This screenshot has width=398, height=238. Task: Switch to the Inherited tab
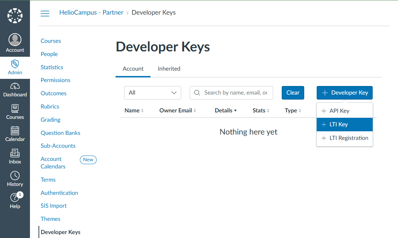pyautogui.click(x=169, y=69)
